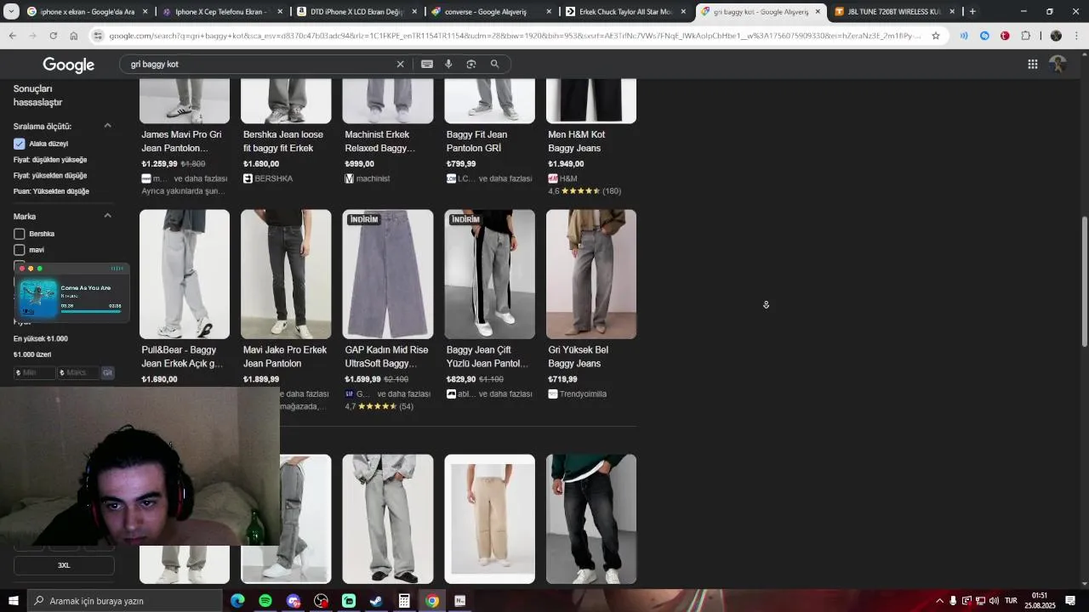Switch to the Iphone X Cep Telefonu Ekran tab
The height and width of the screenshot is (612, 1089).
coord(221,12)
